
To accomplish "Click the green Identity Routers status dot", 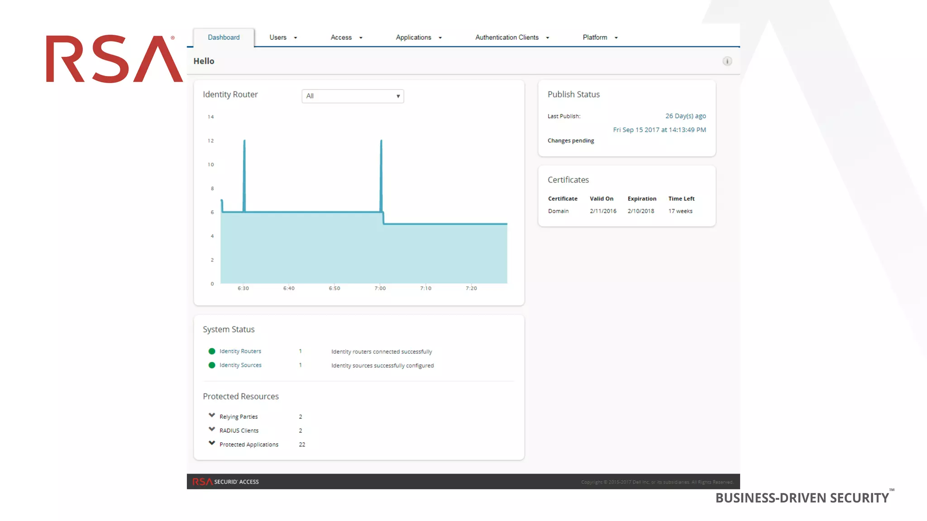I will [211, 351].
